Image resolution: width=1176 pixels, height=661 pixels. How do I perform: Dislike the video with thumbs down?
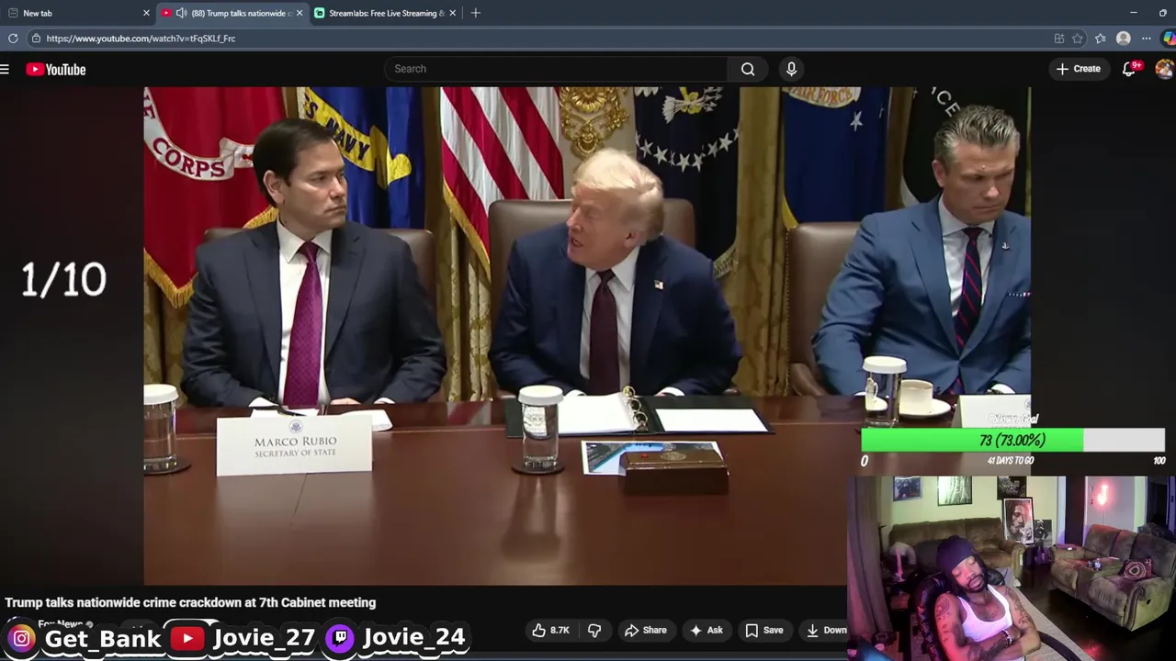click(x=594, y=630)
